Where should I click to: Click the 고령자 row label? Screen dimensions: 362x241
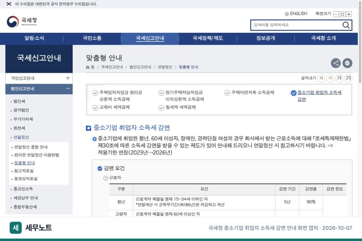pos(121,214)
